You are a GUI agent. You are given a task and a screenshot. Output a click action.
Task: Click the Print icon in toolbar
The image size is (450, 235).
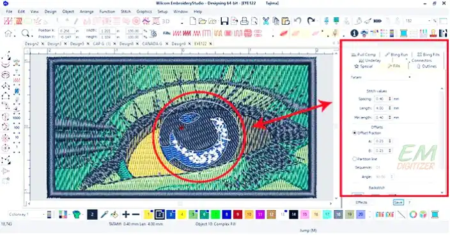pos(244,21)
